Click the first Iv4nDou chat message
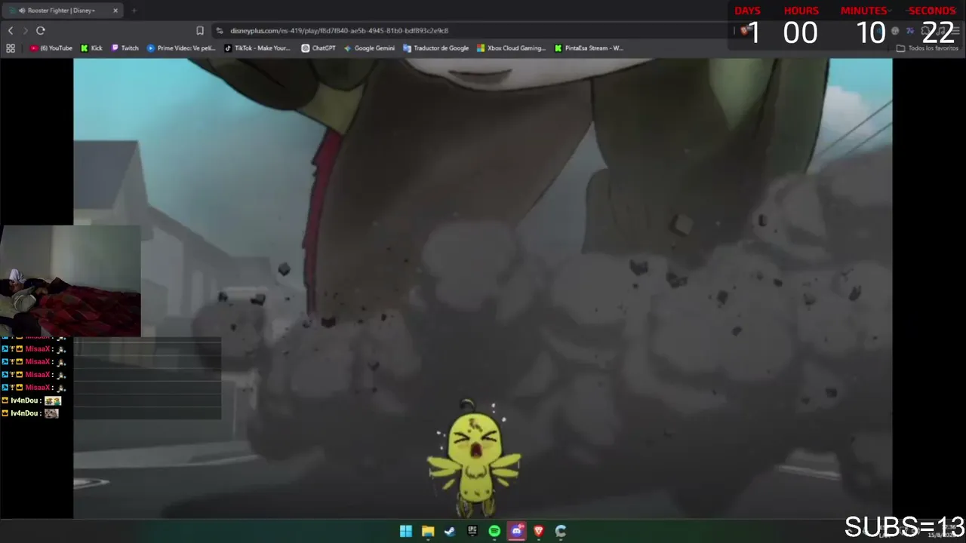 (32, 400)
